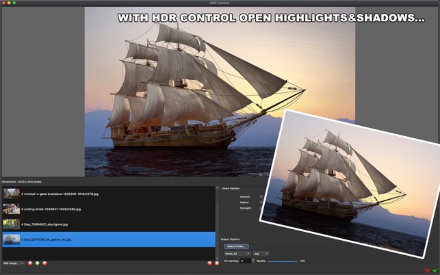Click the image list scrollbar down arrow

coord(217,259)
